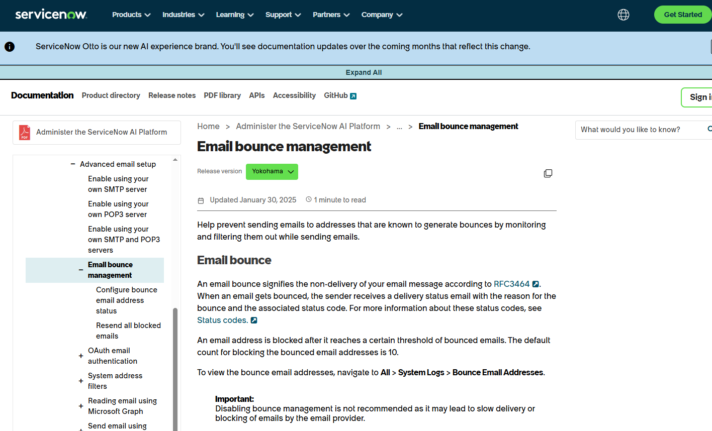Open the PDF icon for Administer the ServiceNow AI Platform
Screen dimensions: 712x431
point(25,132)
